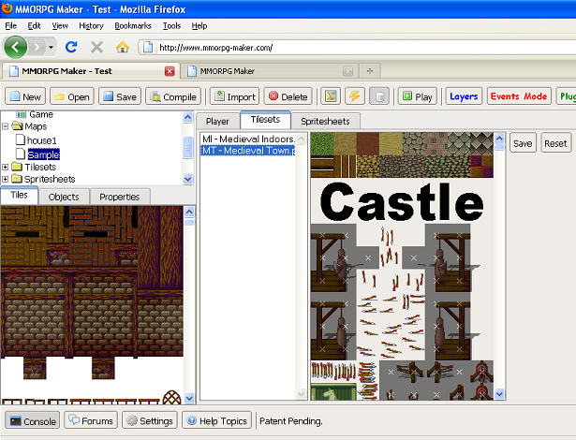The image size is (576, 440).
Task: Open Help Topics button
Action: click(x=216, y=420)
